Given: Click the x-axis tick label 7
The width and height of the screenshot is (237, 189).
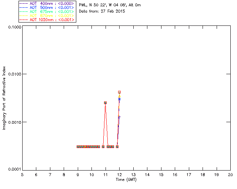Looking at the screenshot, I should click(50, 175).
